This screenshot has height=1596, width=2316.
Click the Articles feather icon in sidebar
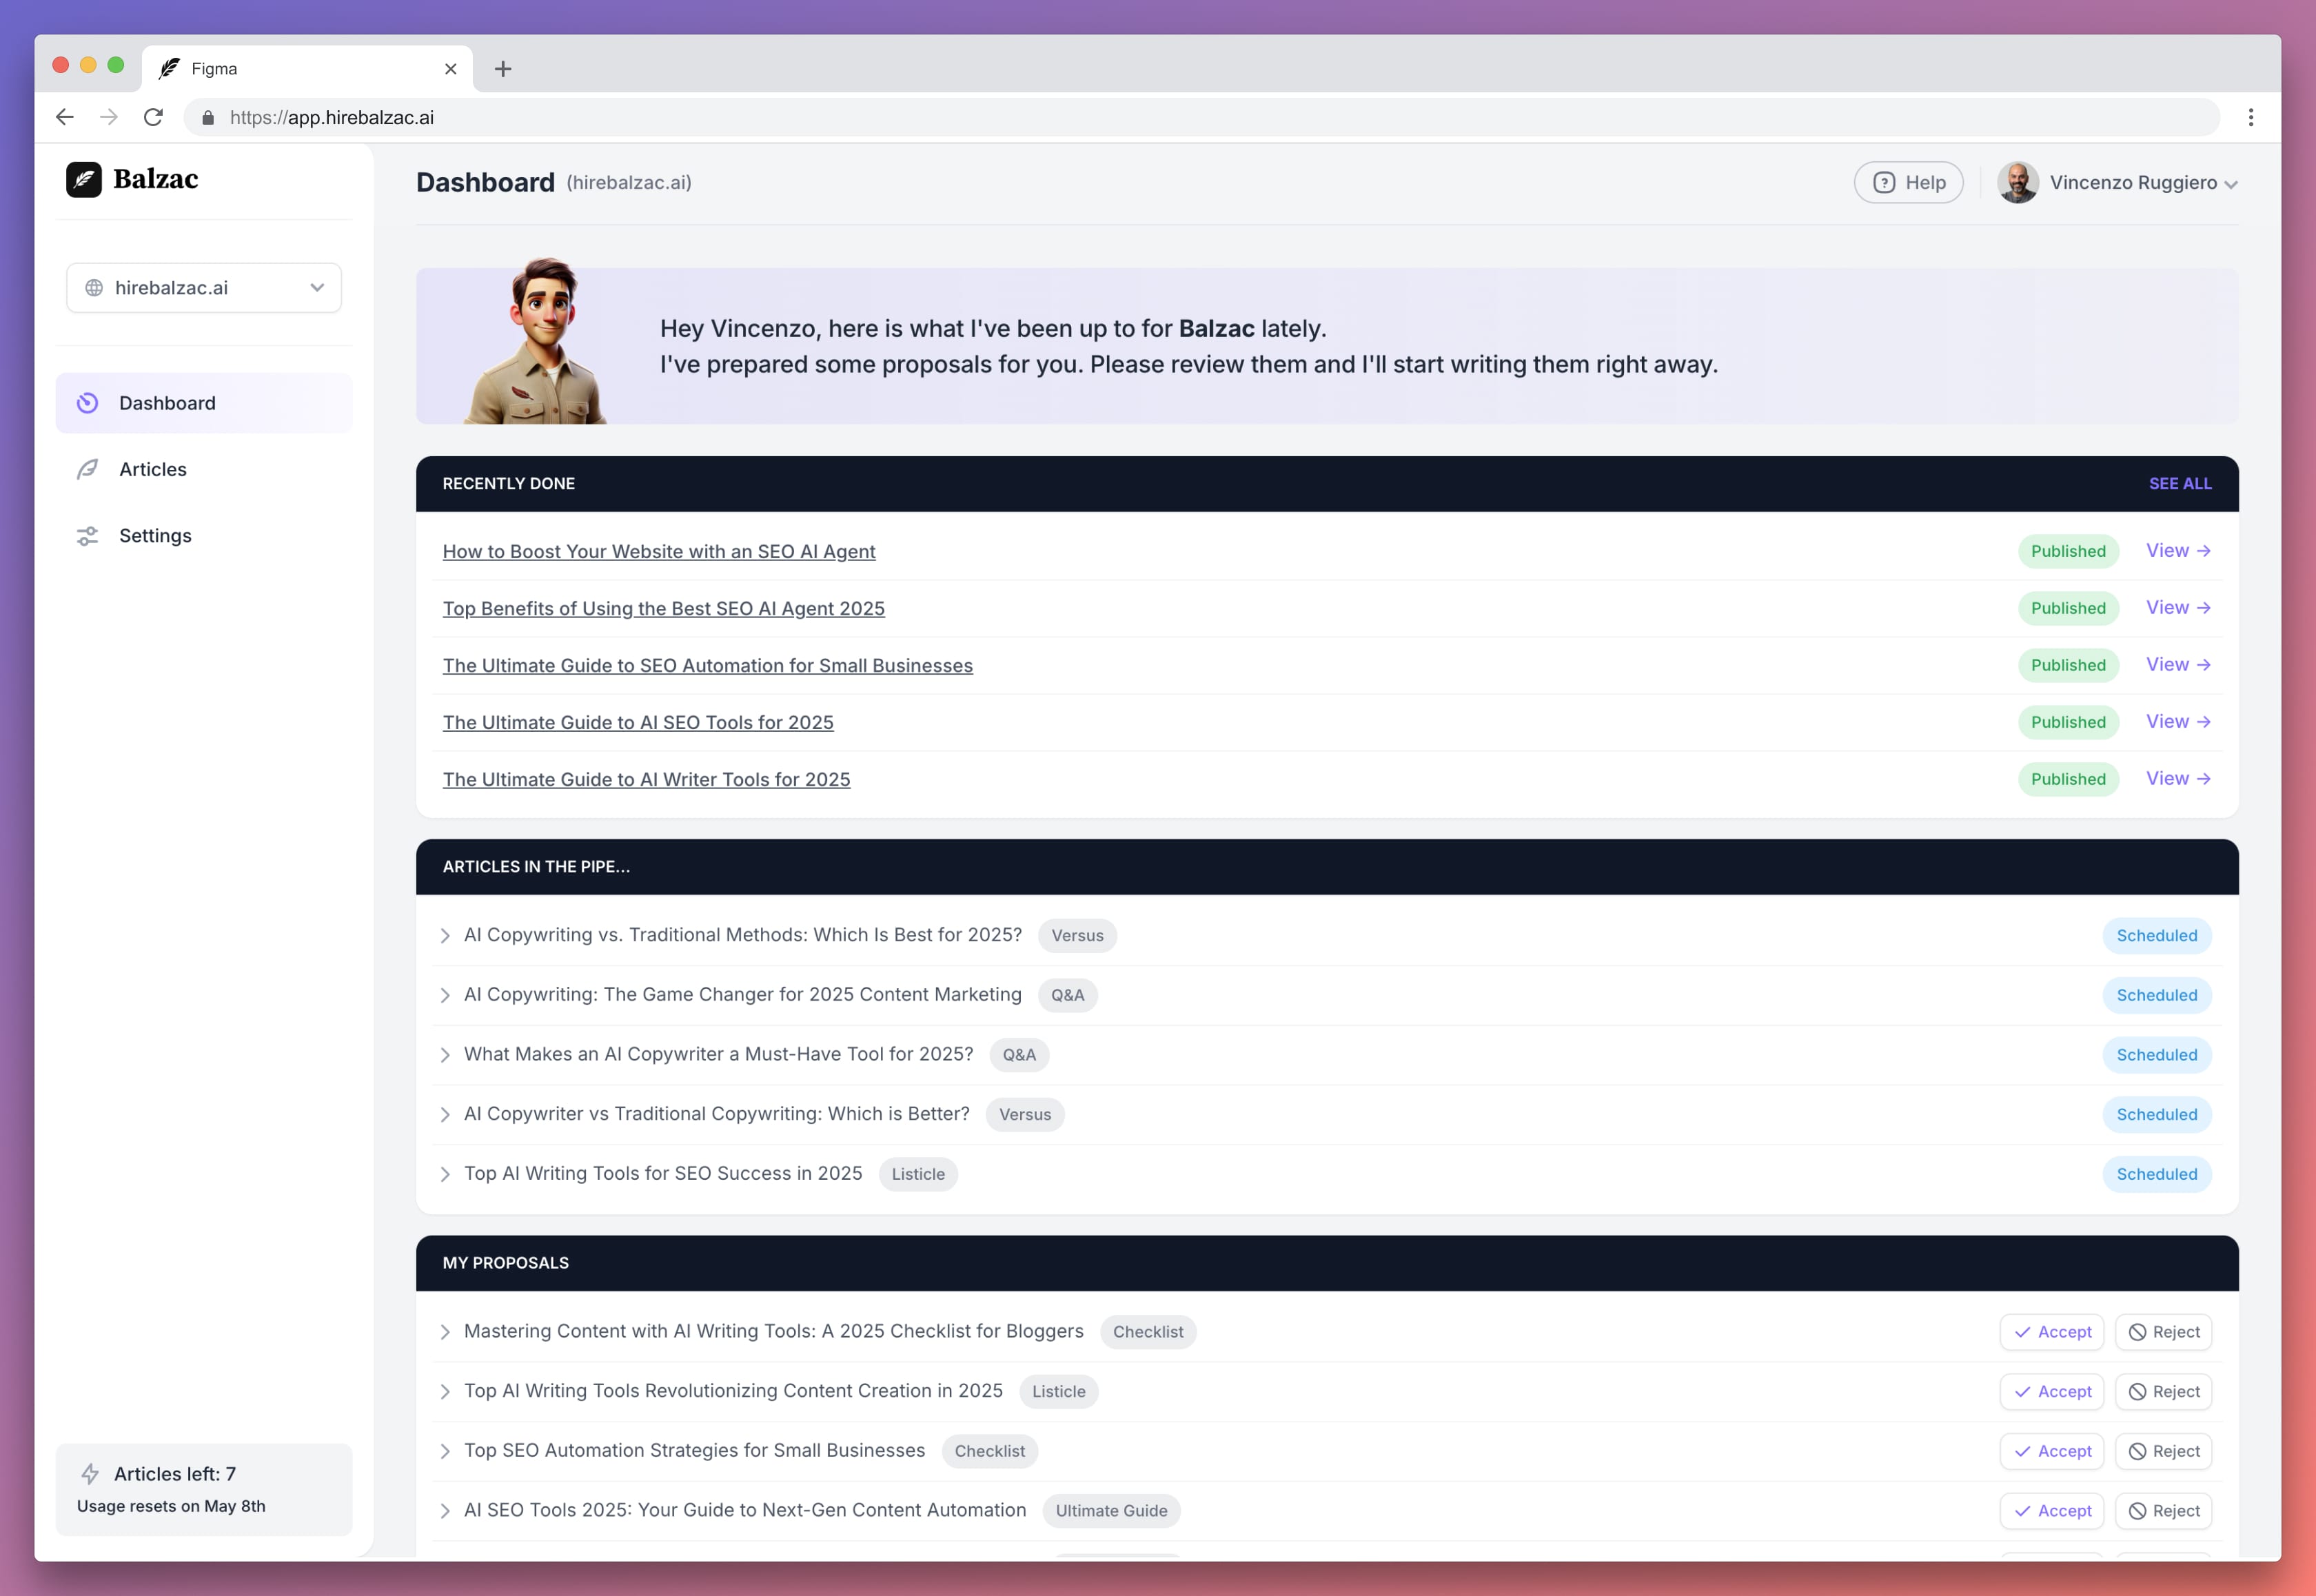[87, 469]
